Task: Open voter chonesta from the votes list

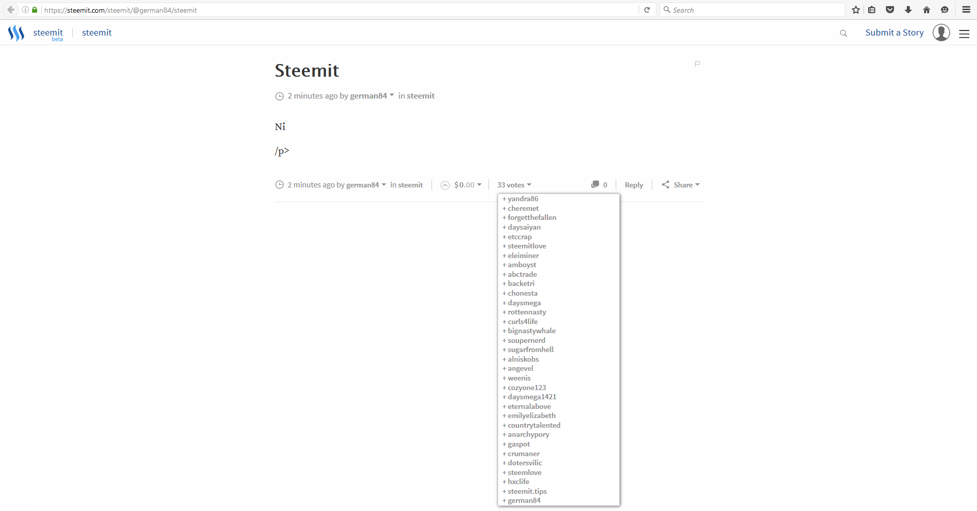Action: (523, 293)
